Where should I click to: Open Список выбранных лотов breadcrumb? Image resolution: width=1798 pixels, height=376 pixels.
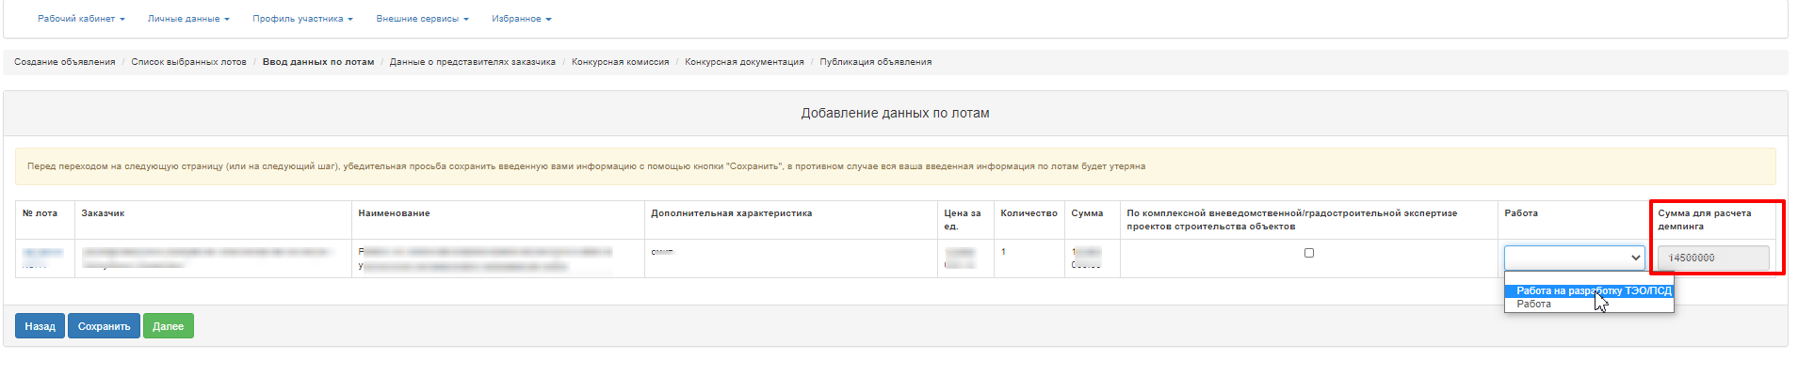click(188, 62)
